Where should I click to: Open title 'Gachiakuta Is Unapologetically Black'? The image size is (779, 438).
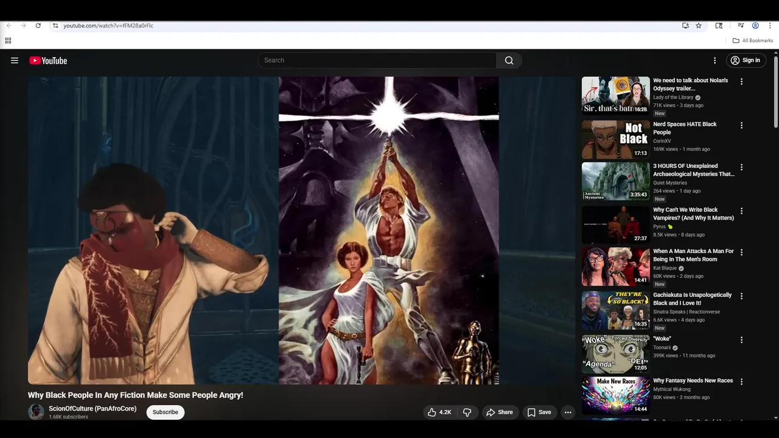pos(693,299)
